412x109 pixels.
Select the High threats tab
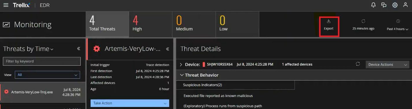coord(150,24)
